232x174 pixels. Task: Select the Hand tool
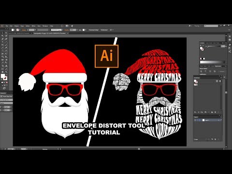[2, 72]
